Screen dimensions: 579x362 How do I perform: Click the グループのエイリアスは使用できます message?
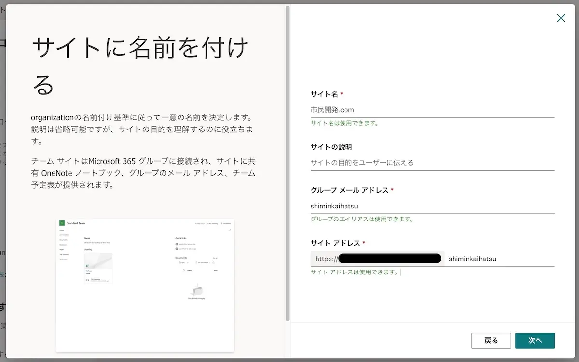362,220
